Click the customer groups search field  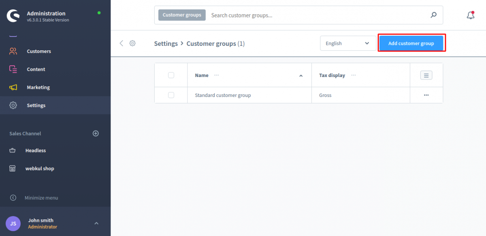283,15
